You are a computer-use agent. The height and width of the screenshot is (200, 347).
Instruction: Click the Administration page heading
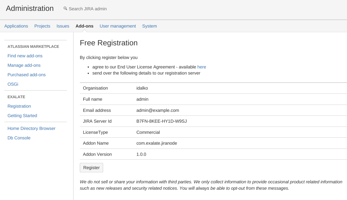coord(30,8)
